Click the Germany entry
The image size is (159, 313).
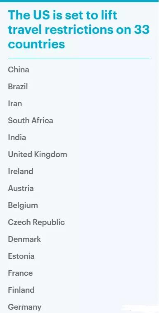tap(24, 307)
